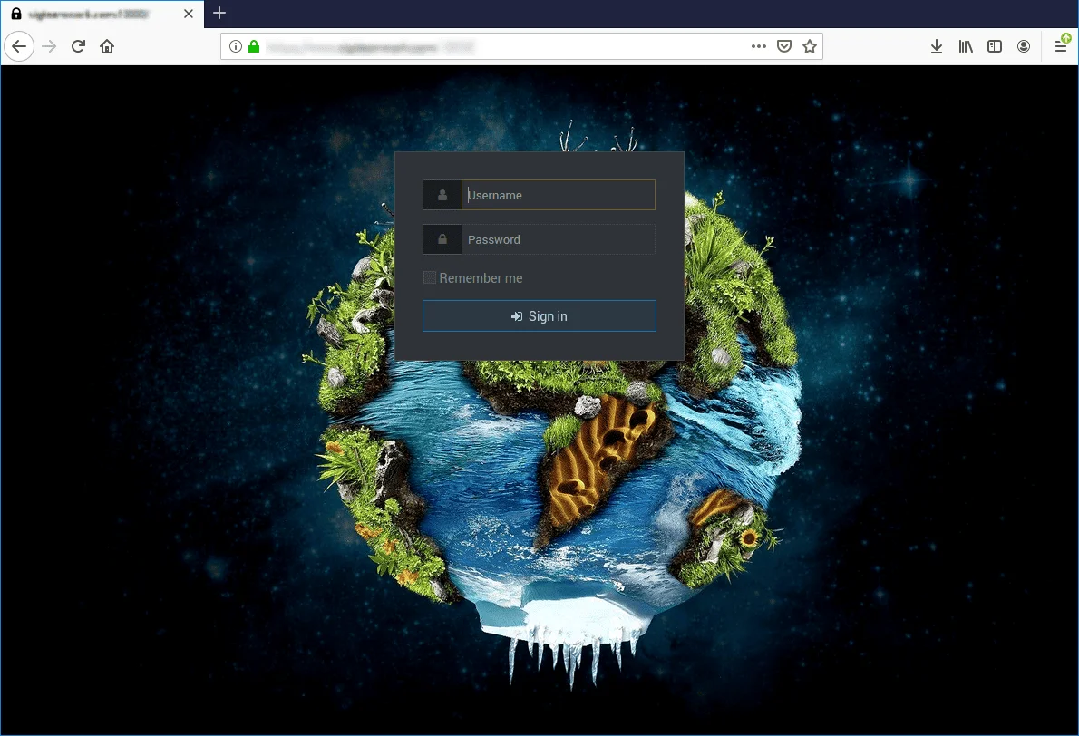This screenshot has height=736, width=1079.
Task: Go to the browser Home page
Action: [x=107, y=47]
